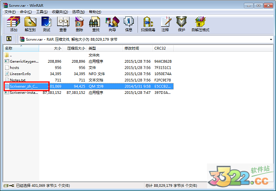
Task: Open the 选项(N) menu
Action: click(78, 12)
